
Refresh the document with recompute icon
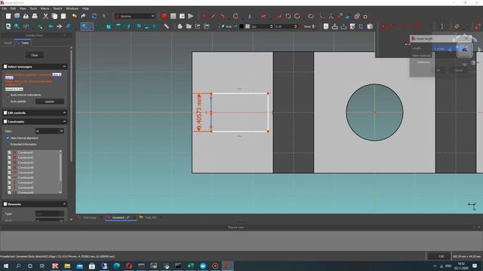pyautogui.click(x=94, y=16)
